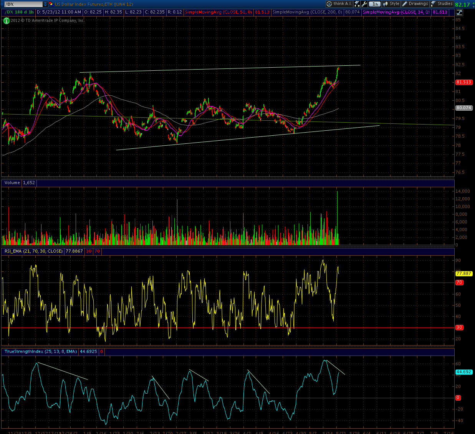Click the 'R: 0.12' range value
Viewport: 475px width, 434px height.
pos(174,12)
